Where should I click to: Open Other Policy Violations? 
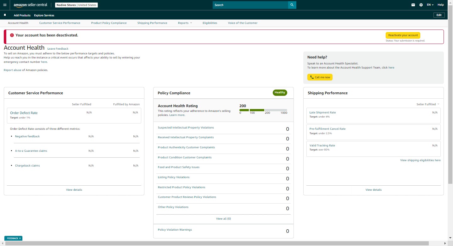point(173,207)
